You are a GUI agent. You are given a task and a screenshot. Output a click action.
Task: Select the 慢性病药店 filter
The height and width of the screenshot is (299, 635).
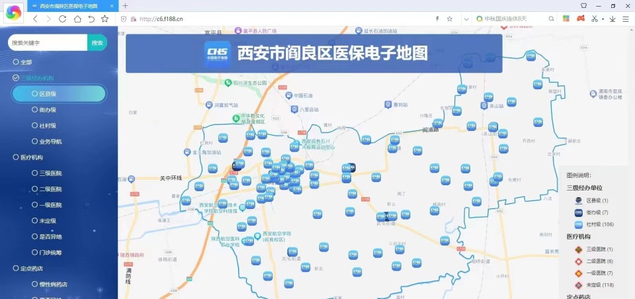point(50,284)
